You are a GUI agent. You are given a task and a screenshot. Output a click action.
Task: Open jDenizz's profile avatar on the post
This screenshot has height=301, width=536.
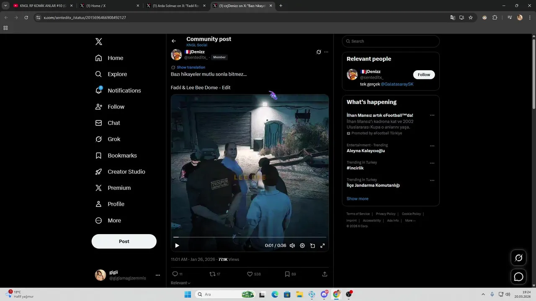(176, 55)
